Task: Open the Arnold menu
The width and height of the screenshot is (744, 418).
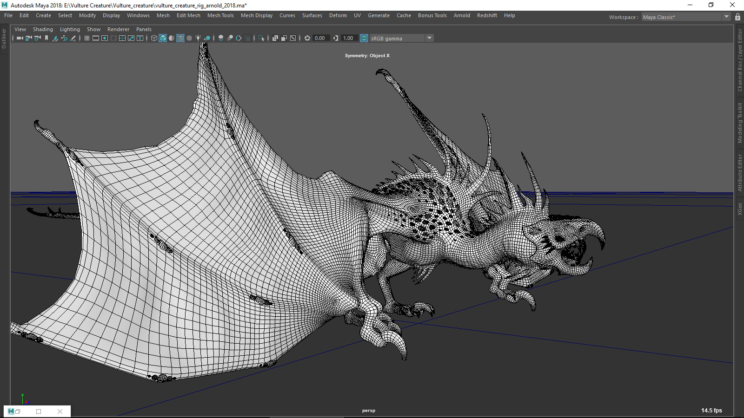Action: point(462,15)
